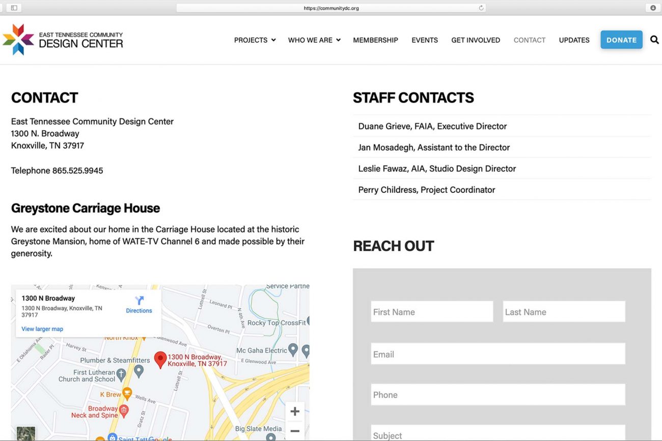Expand the Projects dropdown menu
662x441 pixels.
[x=255, y=40]
